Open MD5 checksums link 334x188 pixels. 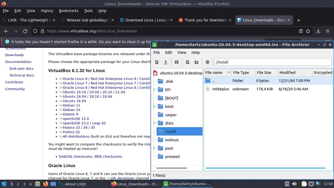click(108, 156)
